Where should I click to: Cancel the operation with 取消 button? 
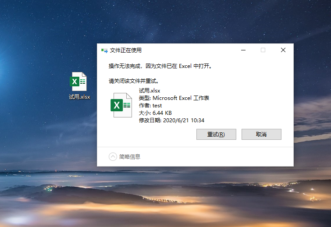[x=261, y=135]
